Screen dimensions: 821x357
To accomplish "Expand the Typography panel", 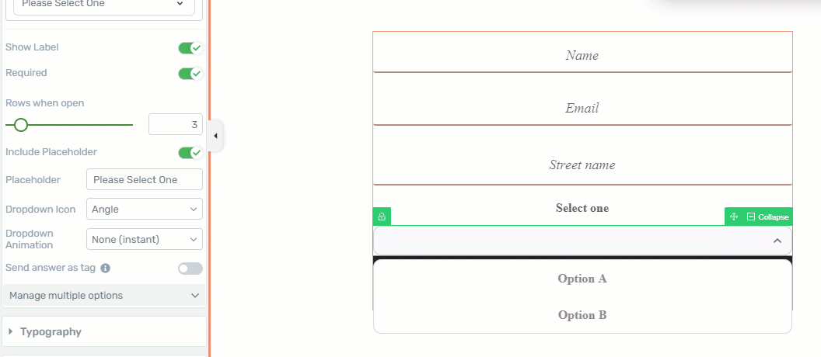I will pyautogui.click(x=104, y=331).
